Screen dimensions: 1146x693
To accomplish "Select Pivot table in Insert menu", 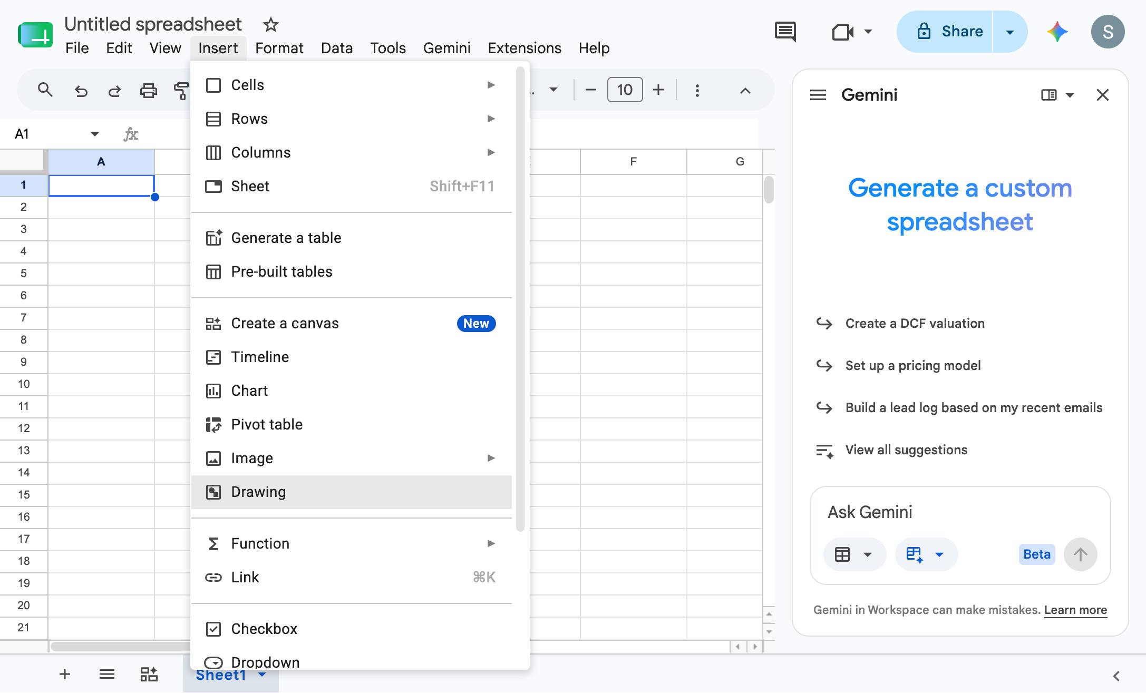I will coord(352,424).
